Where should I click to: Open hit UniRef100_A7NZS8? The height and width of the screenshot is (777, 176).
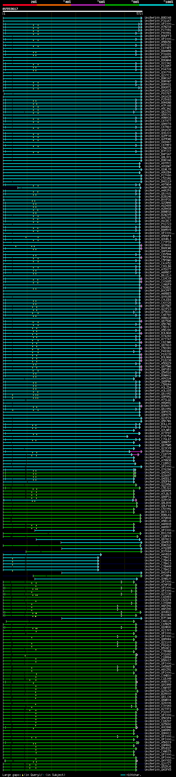pos(158,27)
